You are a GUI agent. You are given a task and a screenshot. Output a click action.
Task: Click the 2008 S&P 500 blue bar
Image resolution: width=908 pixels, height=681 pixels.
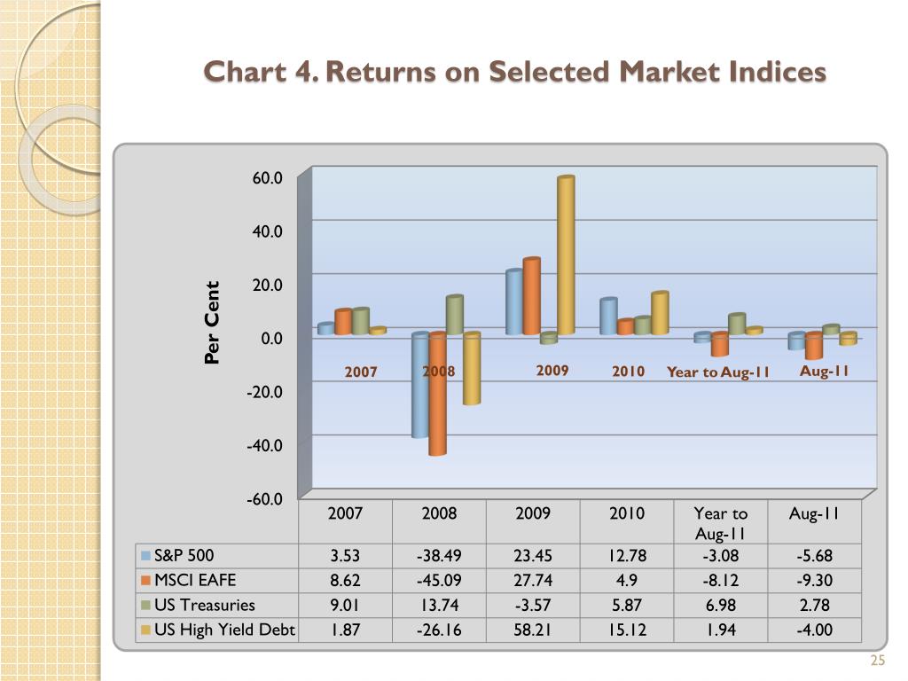(419, 385)
